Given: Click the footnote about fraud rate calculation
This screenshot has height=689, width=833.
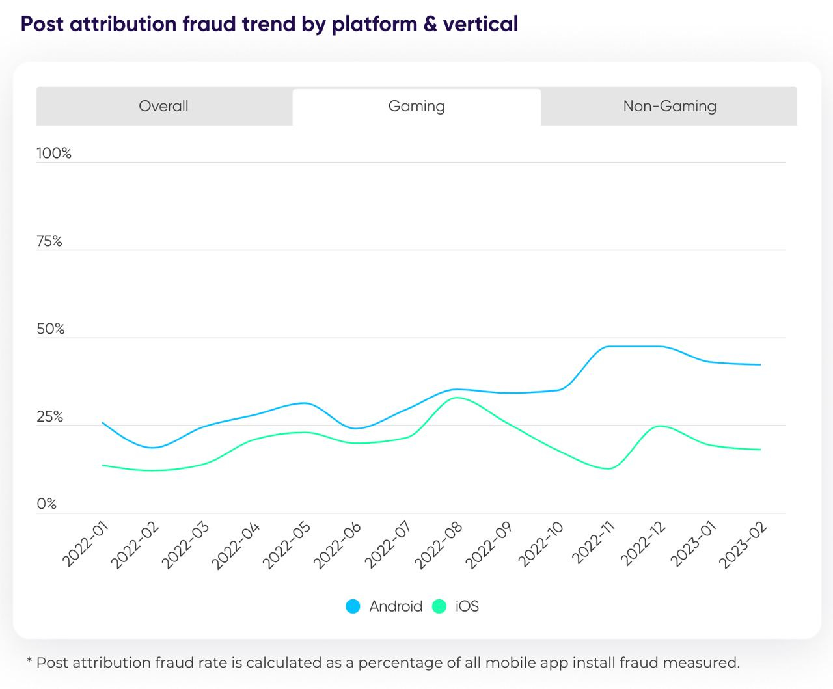Looking at the screenshot, I should click(x=383, y=662).
